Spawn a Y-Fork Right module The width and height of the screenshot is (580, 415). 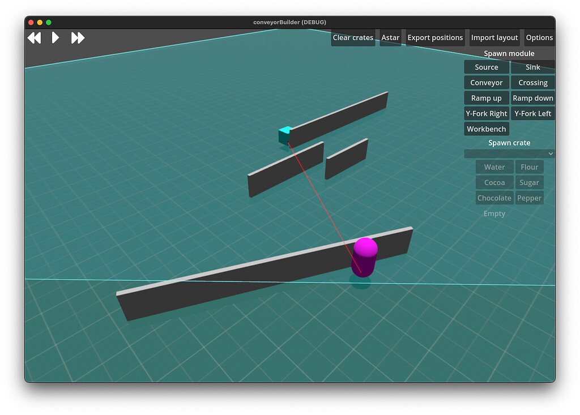(x=486, y=113)
